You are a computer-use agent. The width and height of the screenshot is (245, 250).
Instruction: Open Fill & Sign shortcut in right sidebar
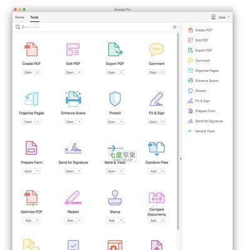199,101
